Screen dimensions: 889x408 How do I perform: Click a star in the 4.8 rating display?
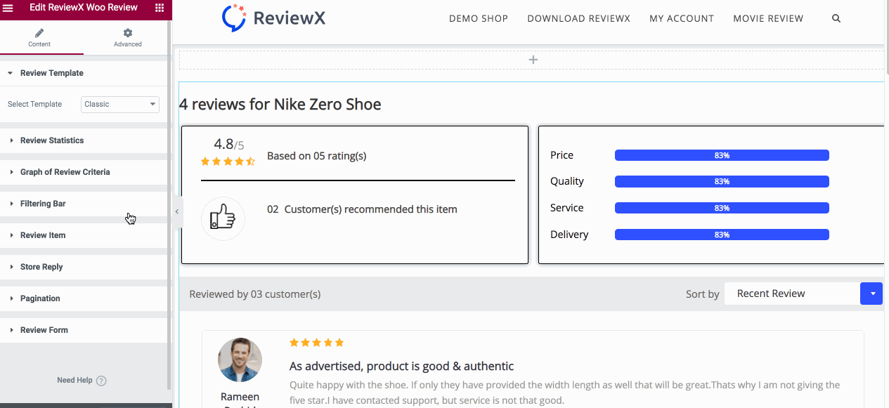click(x=228, y=161)
